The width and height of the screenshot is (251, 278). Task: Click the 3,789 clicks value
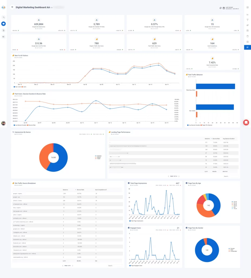(97, 24)
